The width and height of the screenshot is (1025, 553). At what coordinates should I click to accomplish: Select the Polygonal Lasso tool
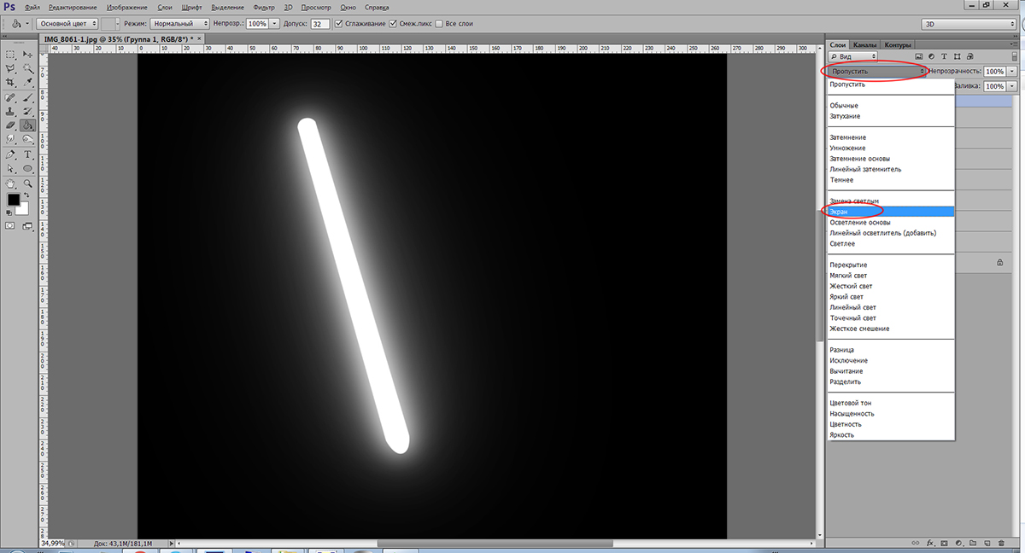(x=11, y=68)
